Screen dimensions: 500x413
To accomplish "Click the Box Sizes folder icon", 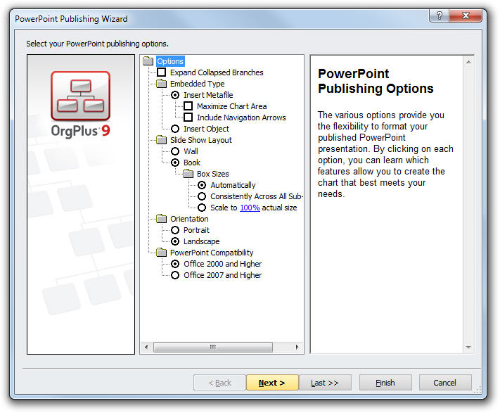I will (188, 174).
